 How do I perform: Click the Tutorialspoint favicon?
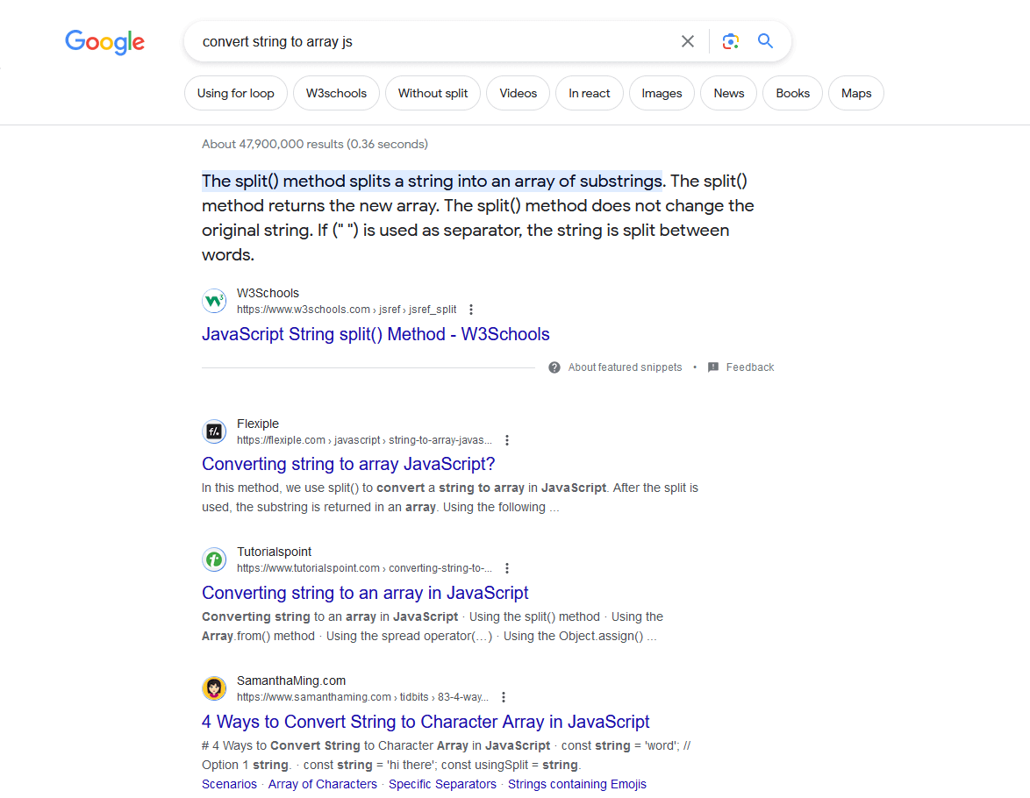tap(214, 559)
